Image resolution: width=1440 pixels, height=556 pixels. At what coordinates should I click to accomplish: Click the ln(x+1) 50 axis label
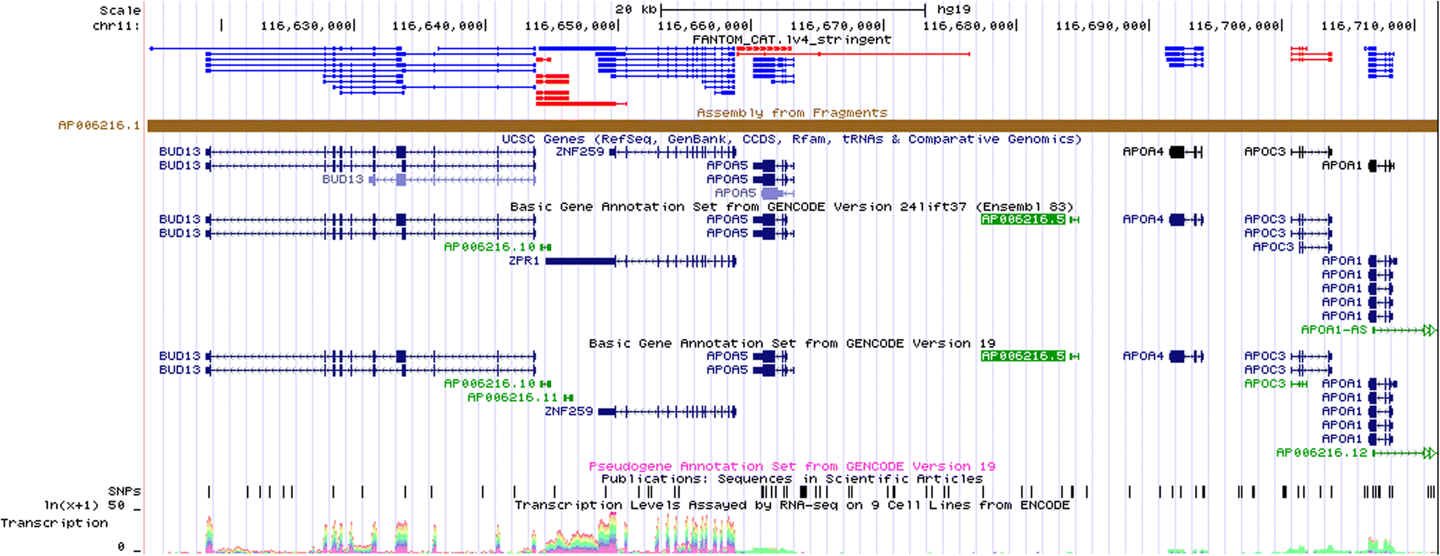84,505
